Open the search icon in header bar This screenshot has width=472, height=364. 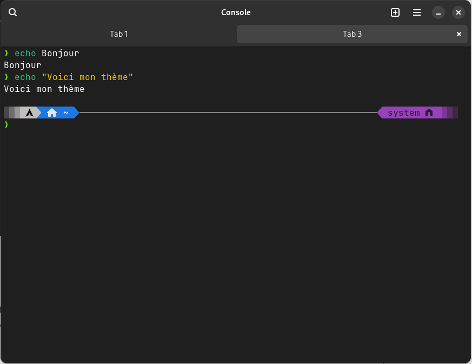[x=12, y=12]
